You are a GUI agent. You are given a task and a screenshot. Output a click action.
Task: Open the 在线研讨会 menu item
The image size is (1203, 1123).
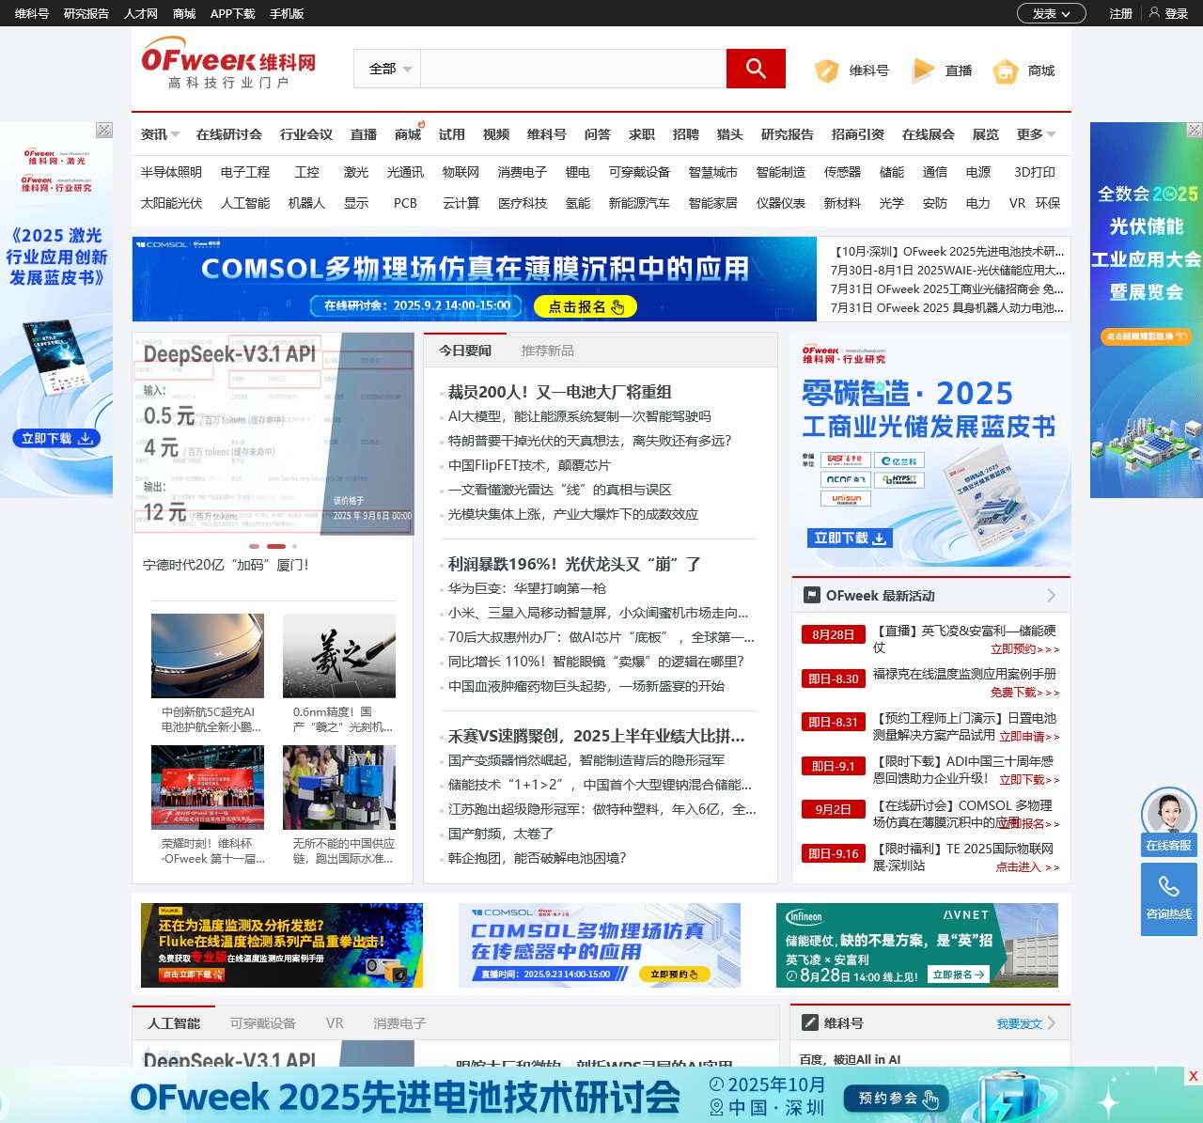tap(228, 134)
